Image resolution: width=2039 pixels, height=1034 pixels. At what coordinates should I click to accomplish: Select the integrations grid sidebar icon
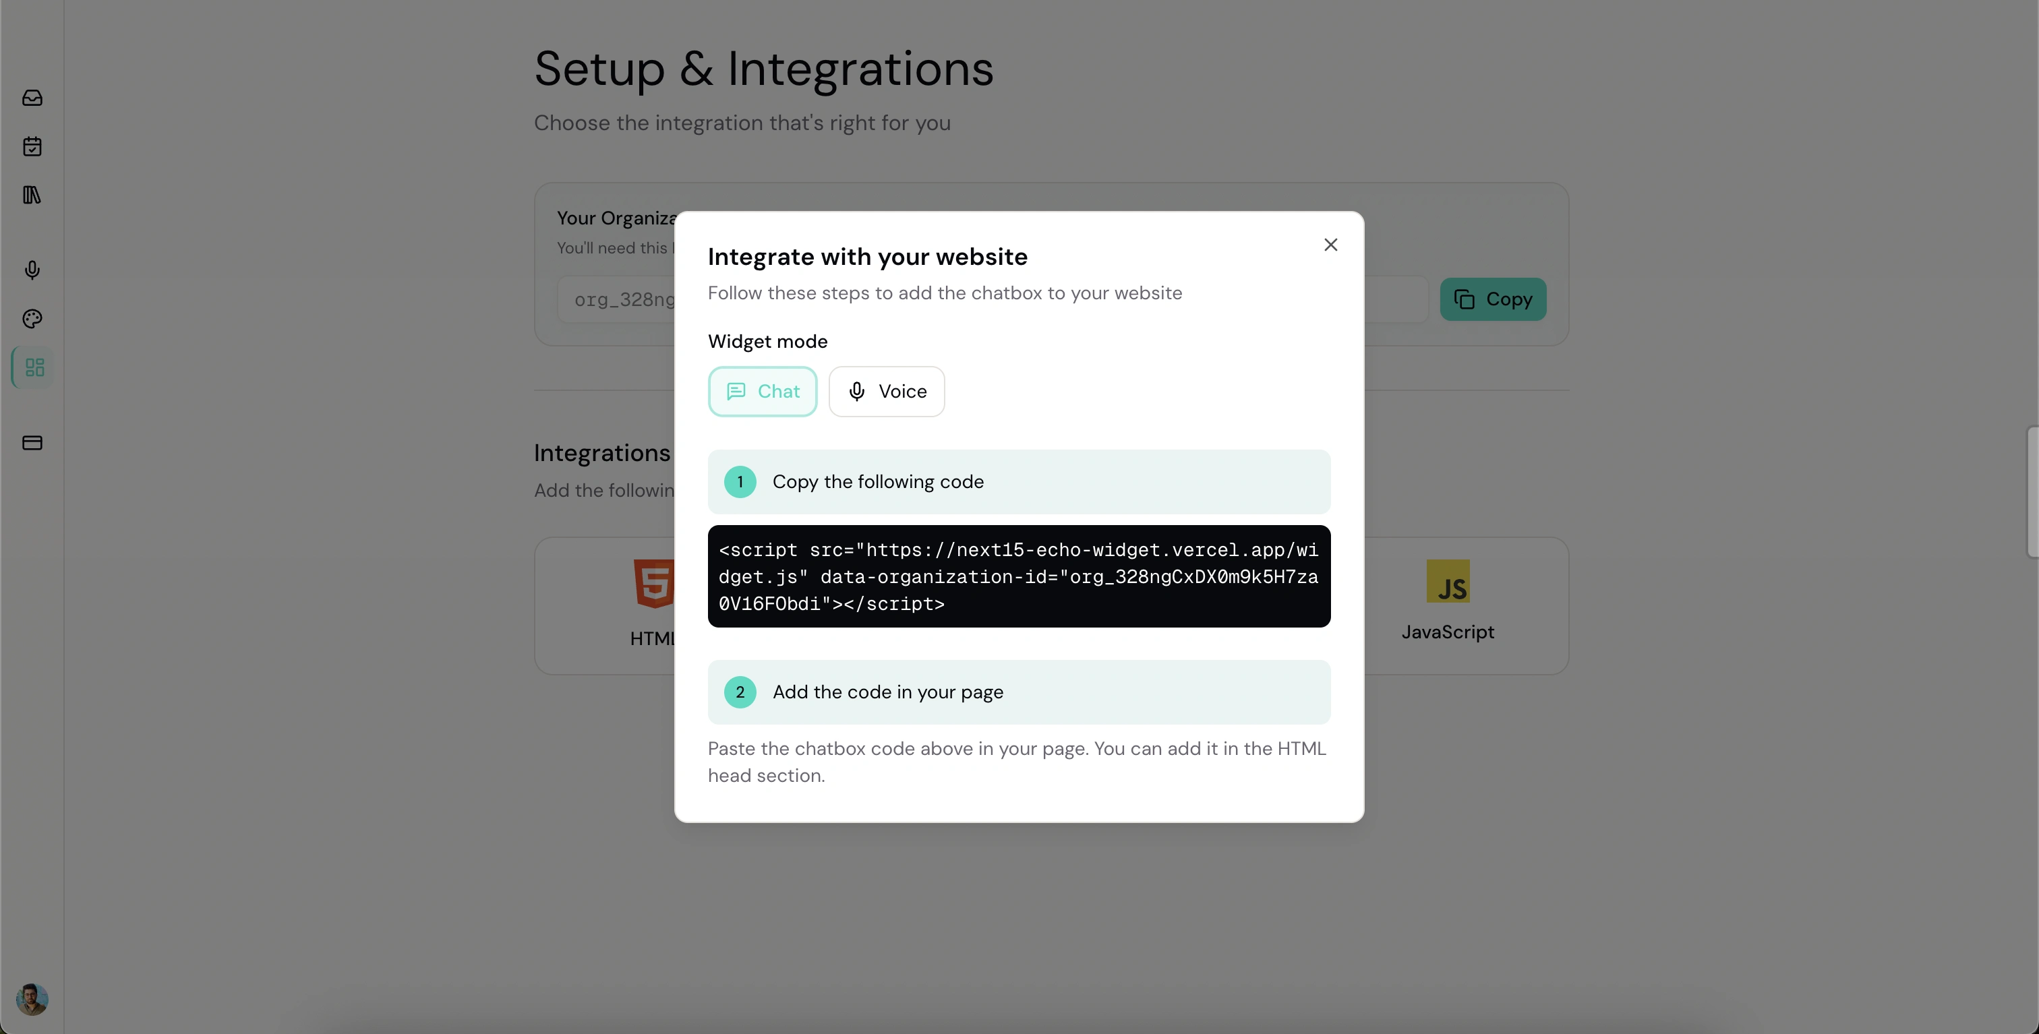point(34,367)
